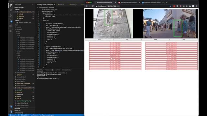Open the Chrome three-dot menu
Viewport: 207px width, 116px height.
tap(196, 6)
